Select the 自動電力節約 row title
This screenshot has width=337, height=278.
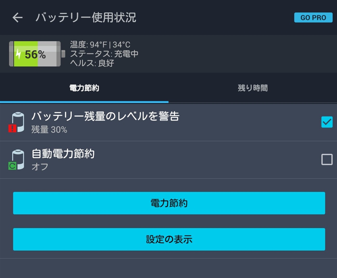pos(63,154)
